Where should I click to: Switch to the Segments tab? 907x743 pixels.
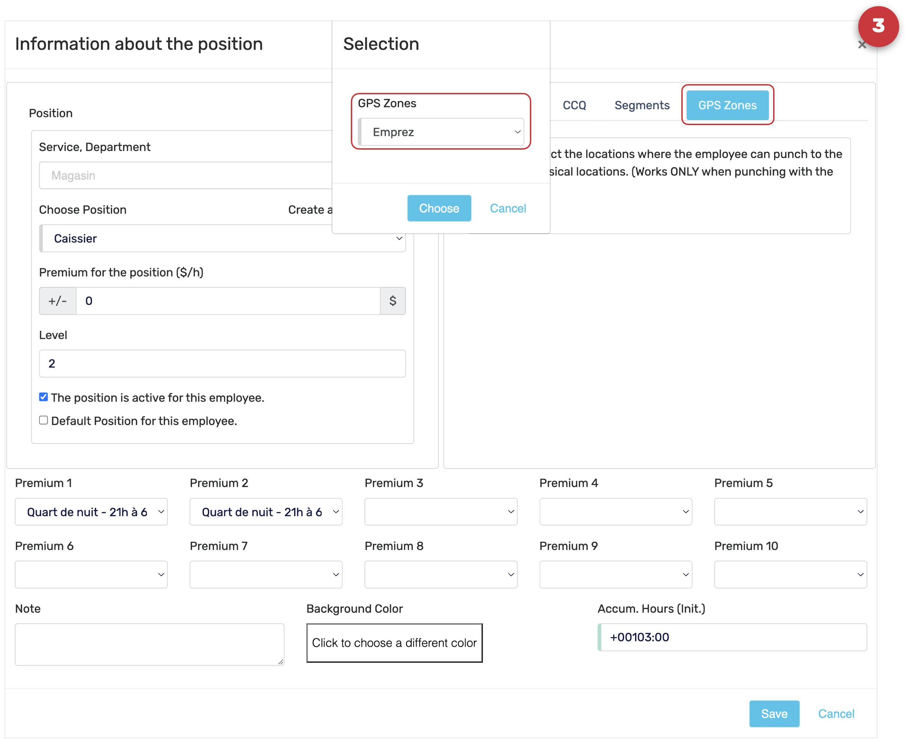[642, 105]
